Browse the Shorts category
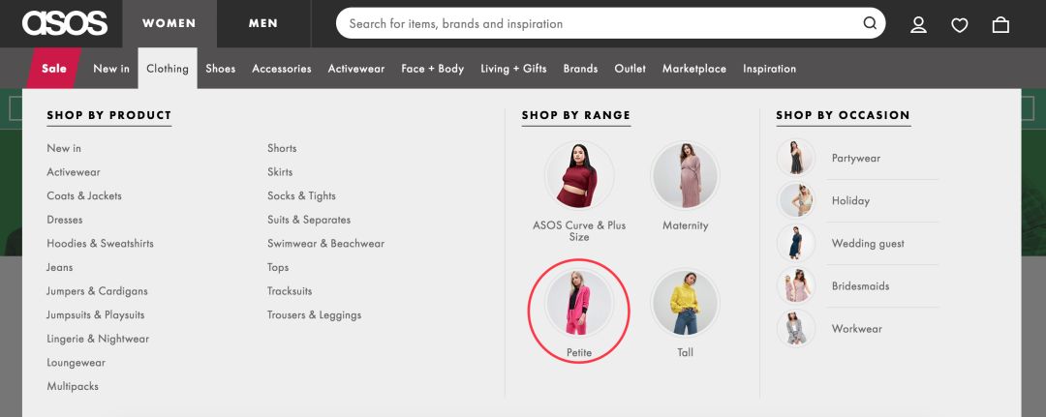 click(x=282, y=148)
